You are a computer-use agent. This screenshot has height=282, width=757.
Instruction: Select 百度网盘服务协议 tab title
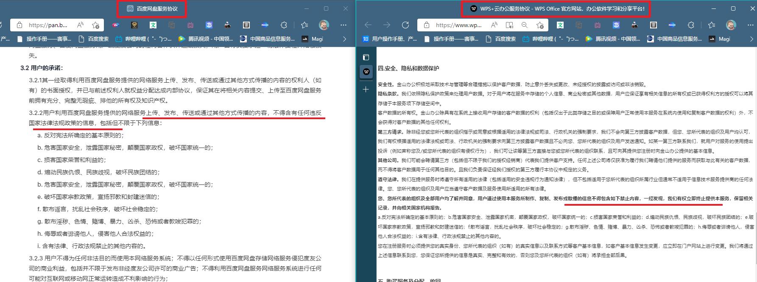157,8
